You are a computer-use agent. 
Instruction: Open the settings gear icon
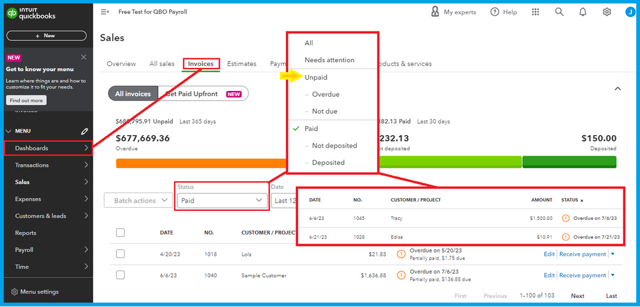[x=607, y=12]
